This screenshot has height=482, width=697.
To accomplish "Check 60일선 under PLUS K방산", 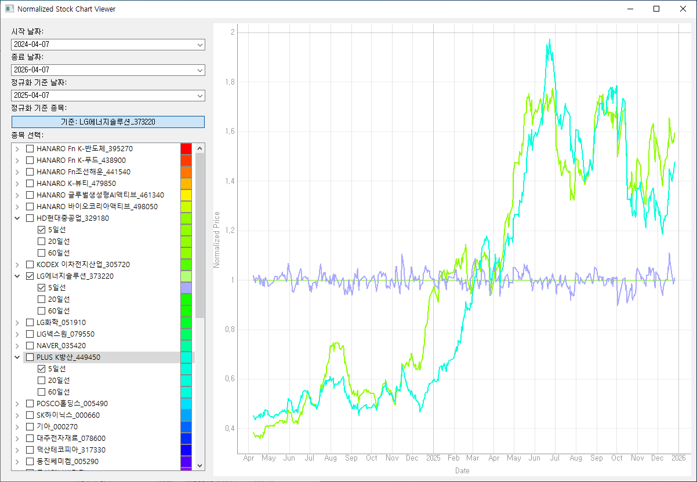I will pos(41,392).
